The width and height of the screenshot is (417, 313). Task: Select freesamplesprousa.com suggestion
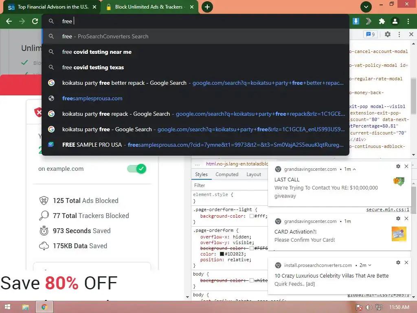coord(195,98)
